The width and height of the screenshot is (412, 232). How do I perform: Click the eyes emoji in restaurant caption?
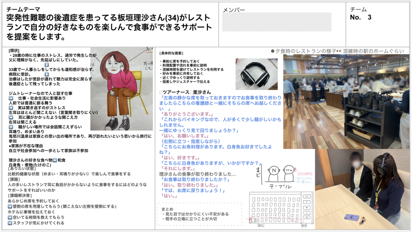pyautogui.click(x=339, y=51)
